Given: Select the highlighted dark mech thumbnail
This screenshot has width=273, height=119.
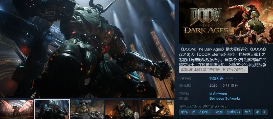Looking at the screenshot, I should pyautogui.click(x=52, y=109).
